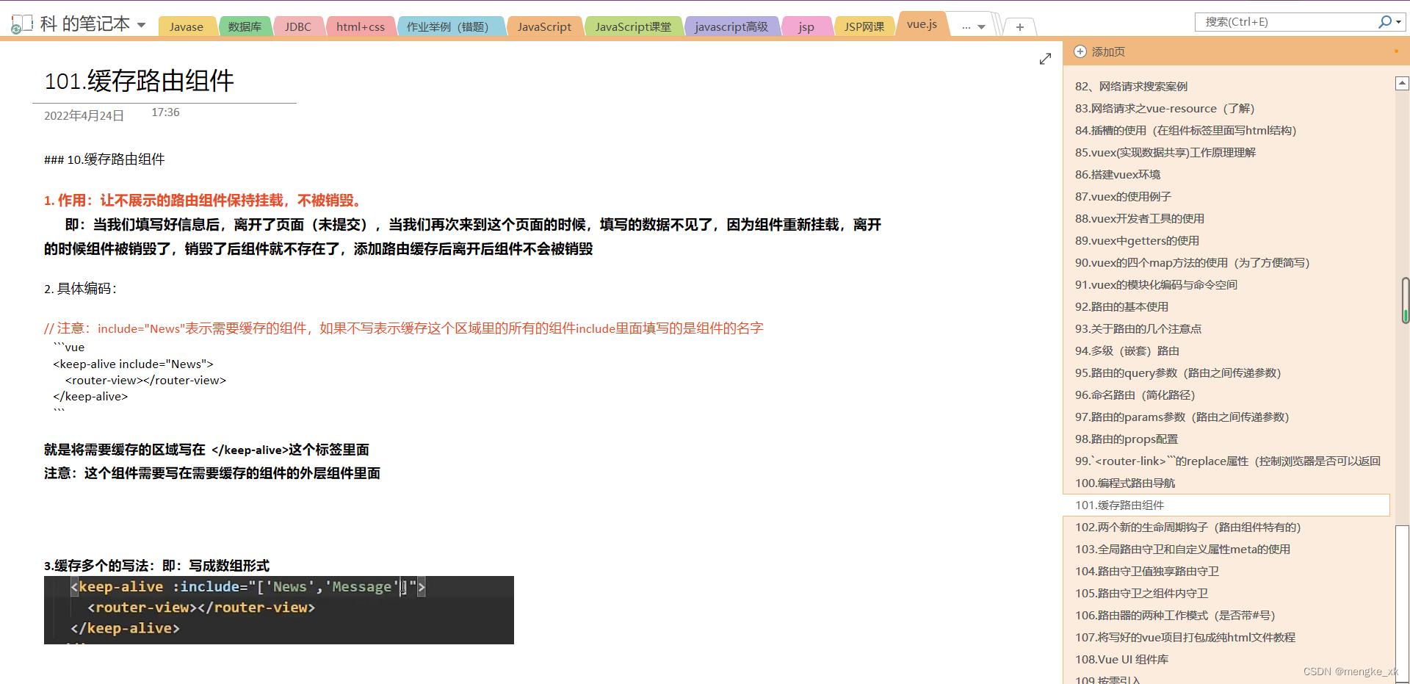This screenshot has width=1410, height=684.
Task: Switch to the 数据库 section tab
Action: point(245,26)
